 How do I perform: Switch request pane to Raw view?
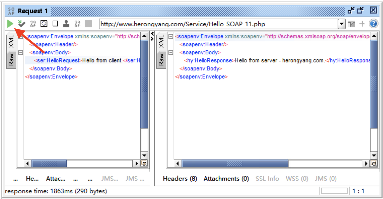pos(10,59)
